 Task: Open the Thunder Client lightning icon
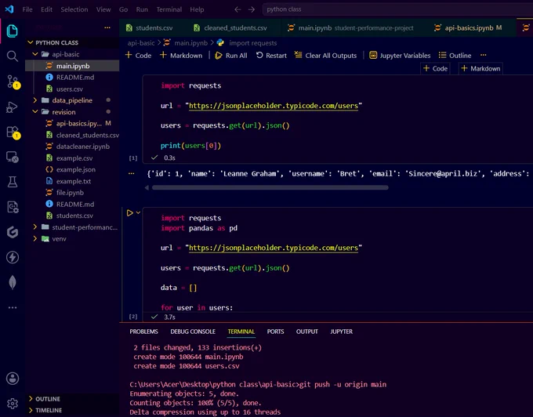tap(13, 257)
